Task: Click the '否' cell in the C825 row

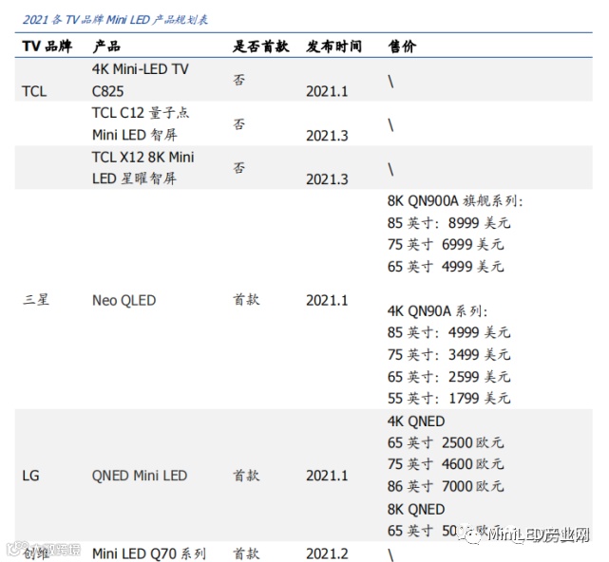Action: pos(238,80)
